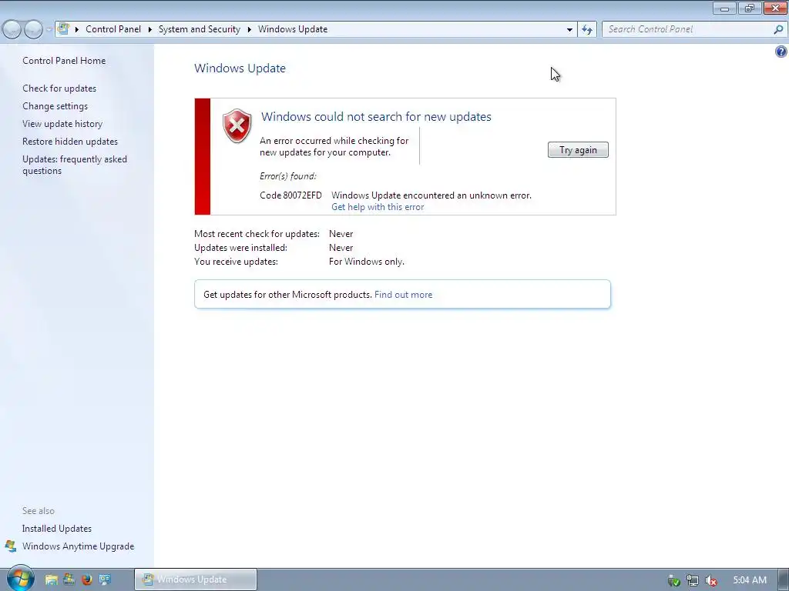This screenshot has height=591, width=789.
Task: Click the red error shield icon
Action: (x=237, y=125)
